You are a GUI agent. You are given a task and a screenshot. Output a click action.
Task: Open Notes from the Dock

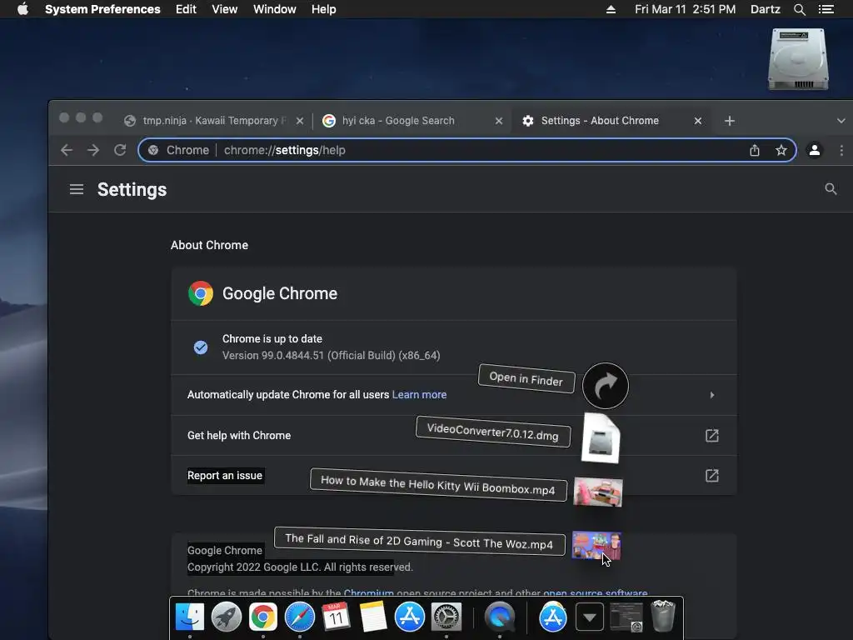point(373,617)
